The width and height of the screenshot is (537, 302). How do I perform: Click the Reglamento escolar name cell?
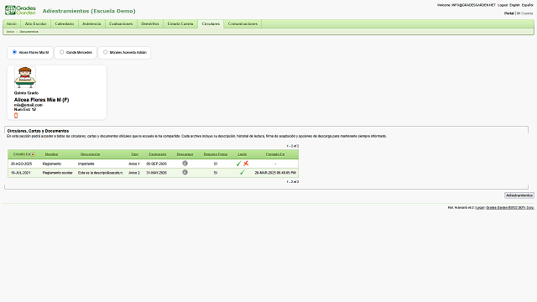tap(58, 173)
